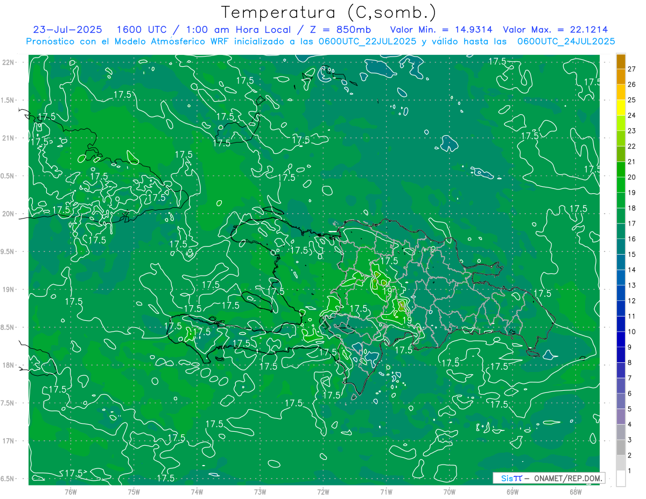646x499 pixels.
Task: Click the 72W longitude axis label
Action: 323,491
